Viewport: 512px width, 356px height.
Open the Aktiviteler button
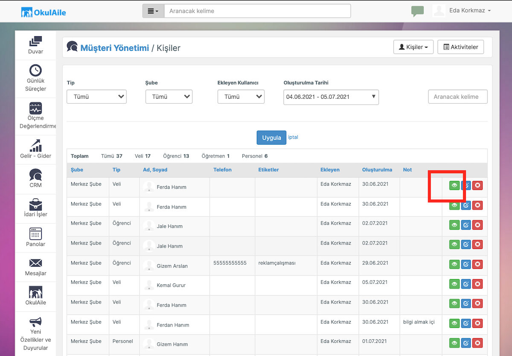pos(461,47)
